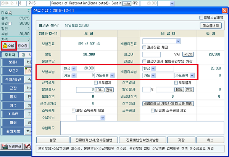
Task: Expand the 비급여진료 dropdown
Action: 178,41
